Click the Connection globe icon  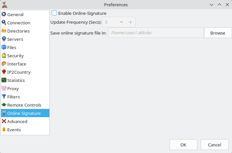[4, 22]
